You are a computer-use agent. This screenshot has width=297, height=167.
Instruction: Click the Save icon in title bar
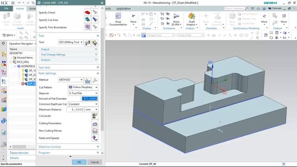pyautogui.click(x=13, y=3)
